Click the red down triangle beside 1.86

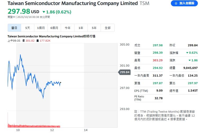[44, 12]
